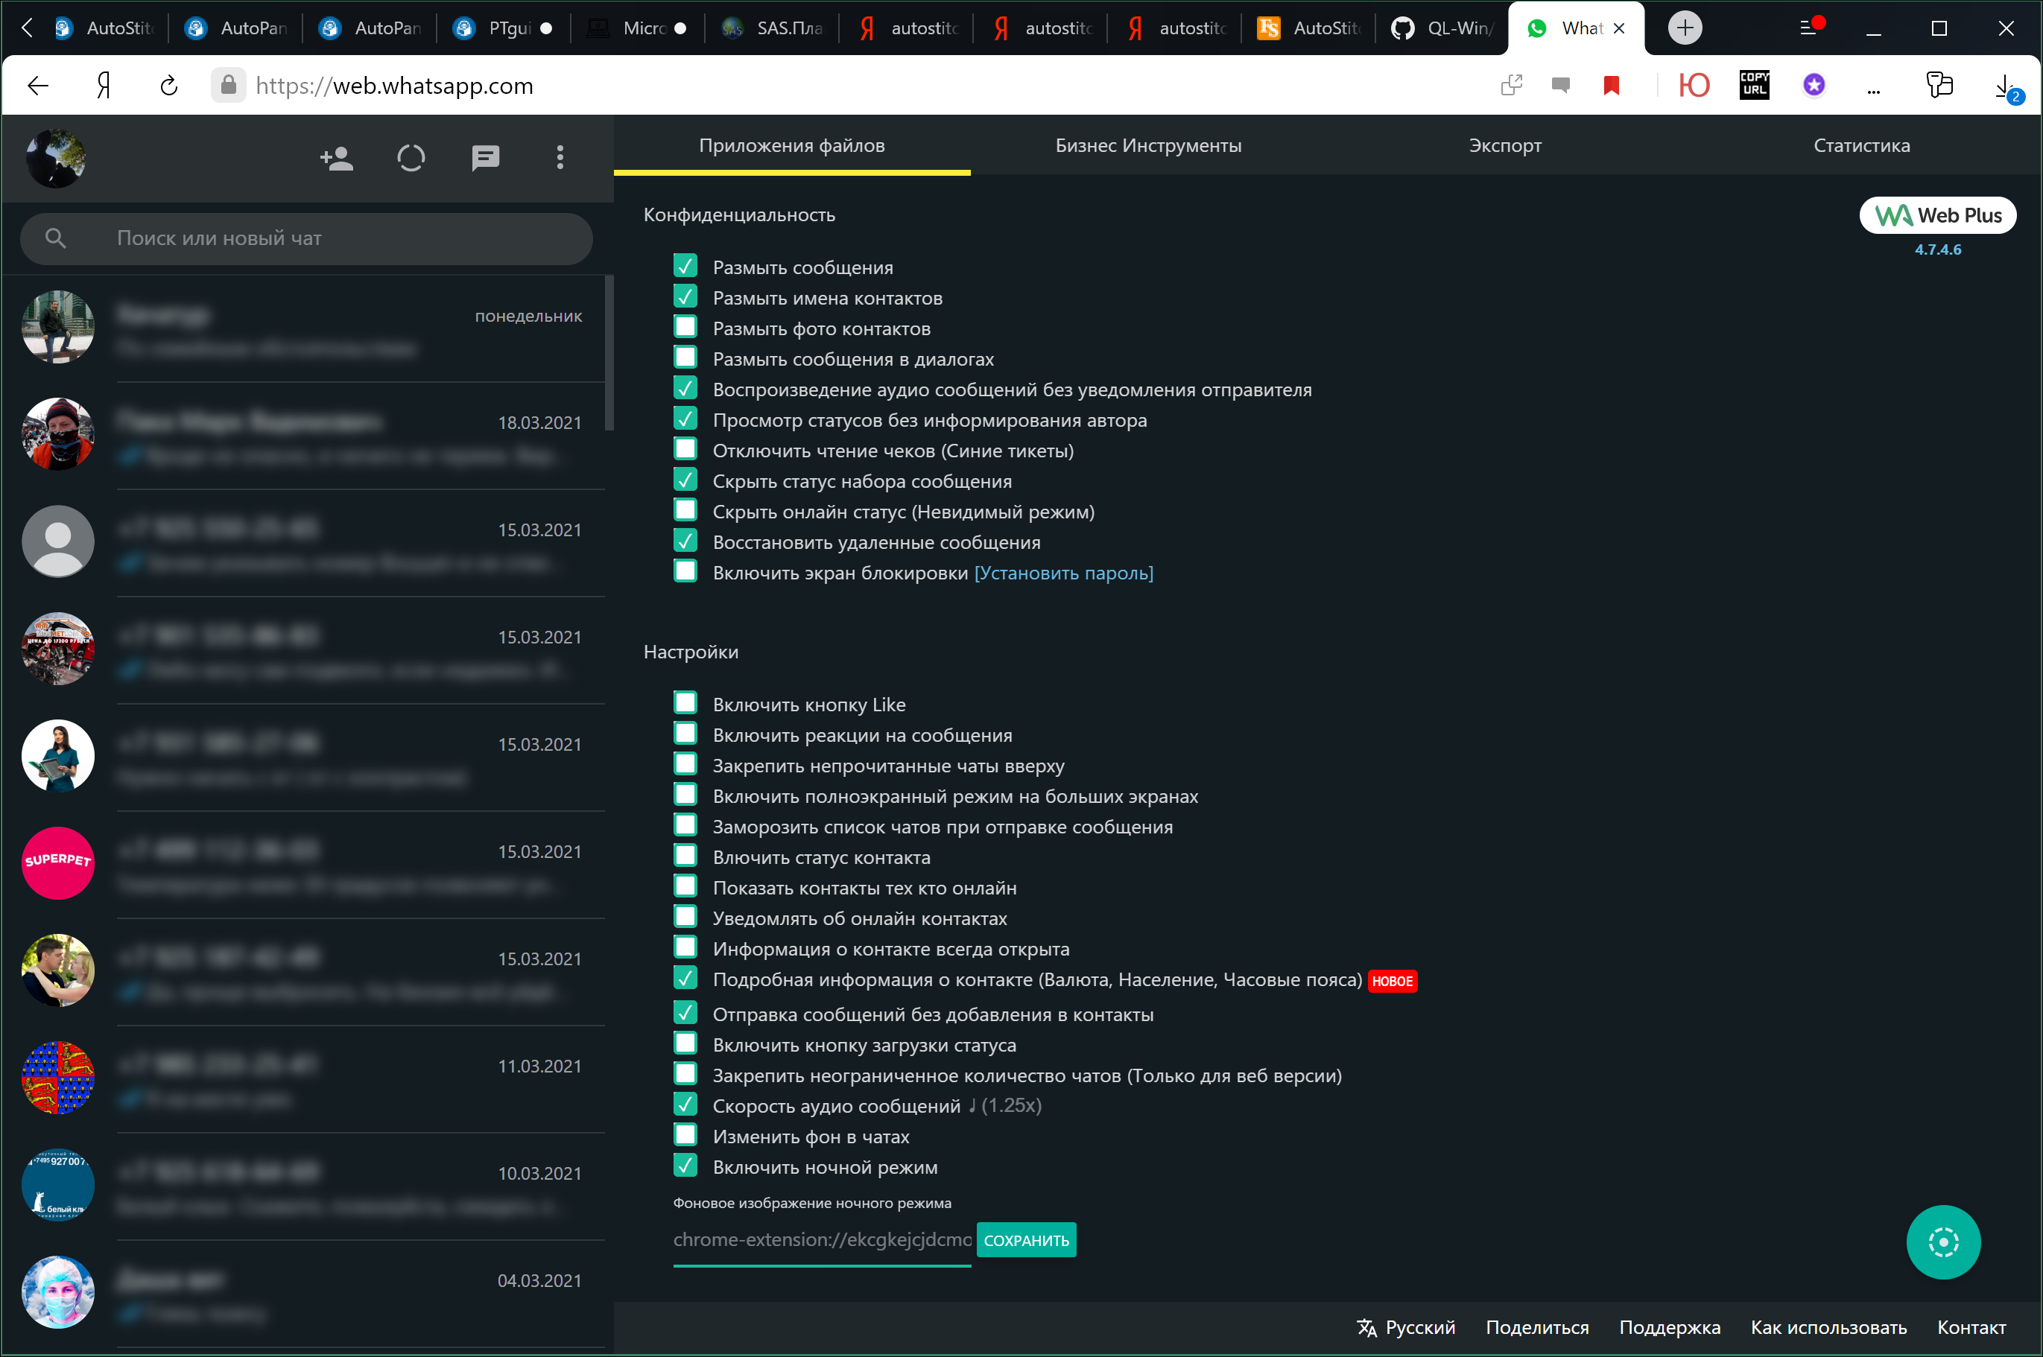Open the browser collections icon
This screenshot has width=2043, height=1357.
coord(1939,85)
